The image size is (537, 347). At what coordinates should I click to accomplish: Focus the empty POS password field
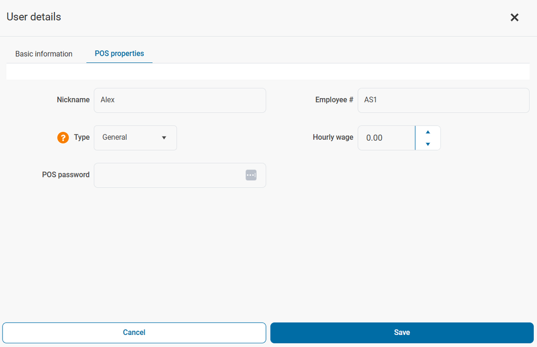168,175
